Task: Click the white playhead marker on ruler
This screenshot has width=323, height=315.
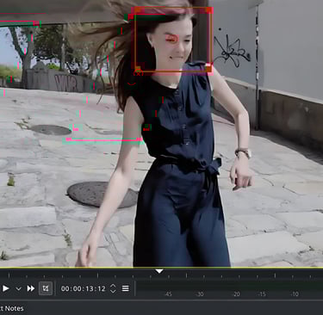Action: click(159, 271)
